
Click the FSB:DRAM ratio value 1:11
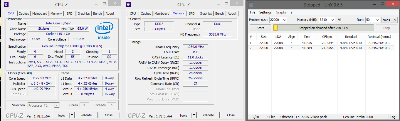[195, 52]
